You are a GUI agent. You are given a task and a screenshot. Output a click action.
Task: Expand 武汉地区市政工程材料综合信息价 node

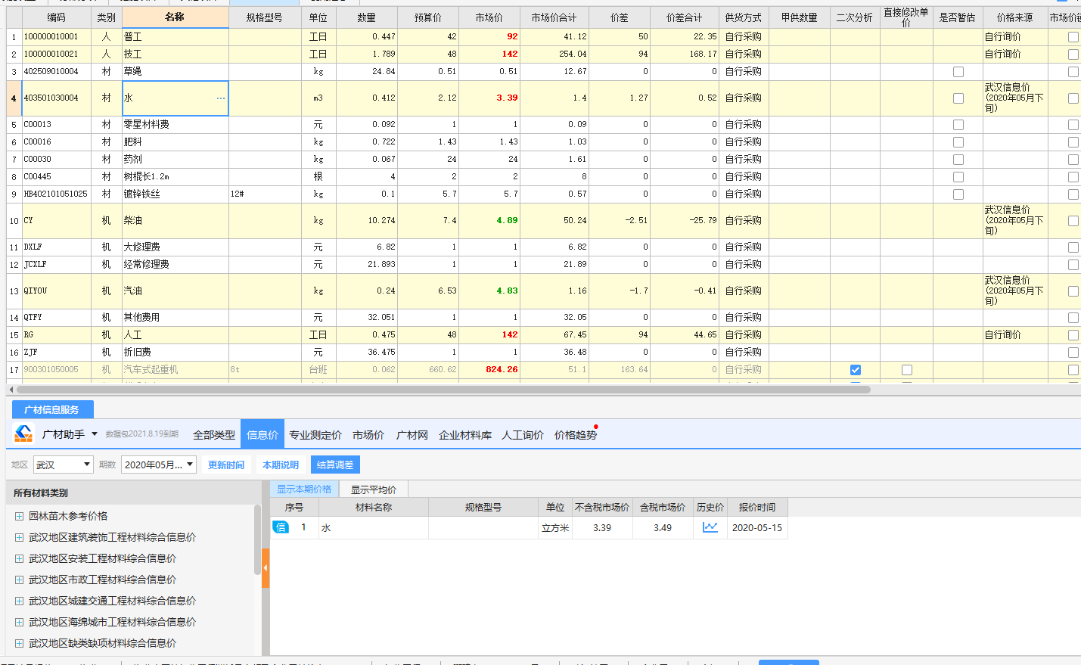[x=19, y=580]
